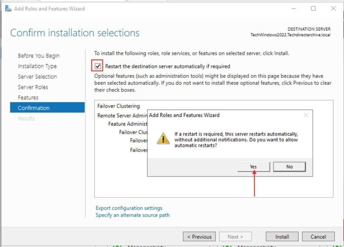Click the wizard icon in the title bar

pyautogui.click(x=8, y=8)
